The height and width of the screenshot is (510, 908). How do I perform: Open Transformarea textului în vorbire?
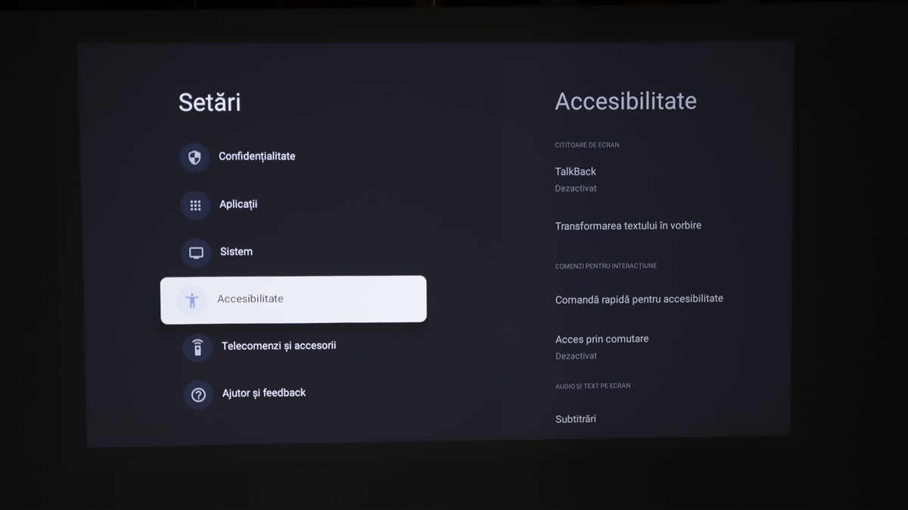click(628, 225)
